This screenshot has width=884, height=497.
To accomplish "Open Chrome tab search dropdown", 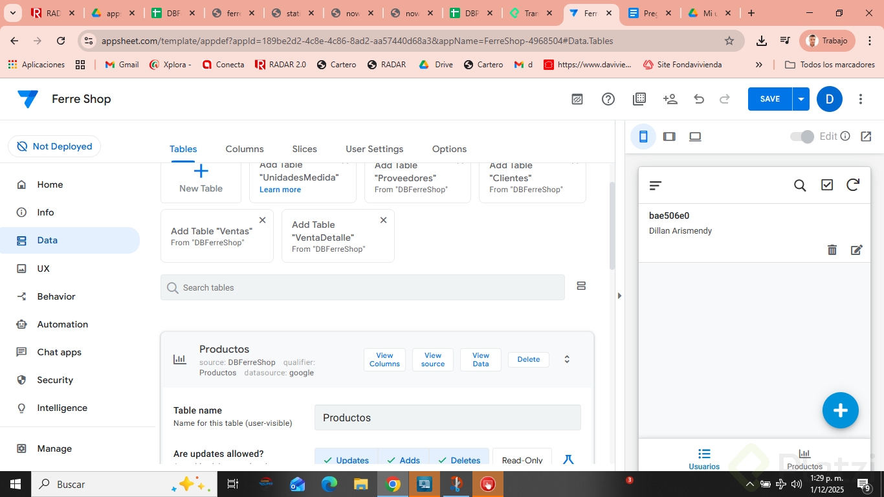I will click(14, 13).
